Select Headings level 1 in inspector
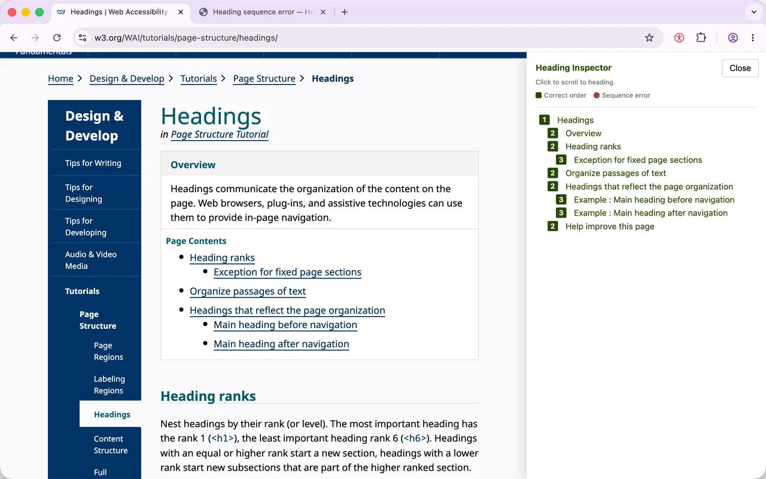 click(x=575, y=120)
